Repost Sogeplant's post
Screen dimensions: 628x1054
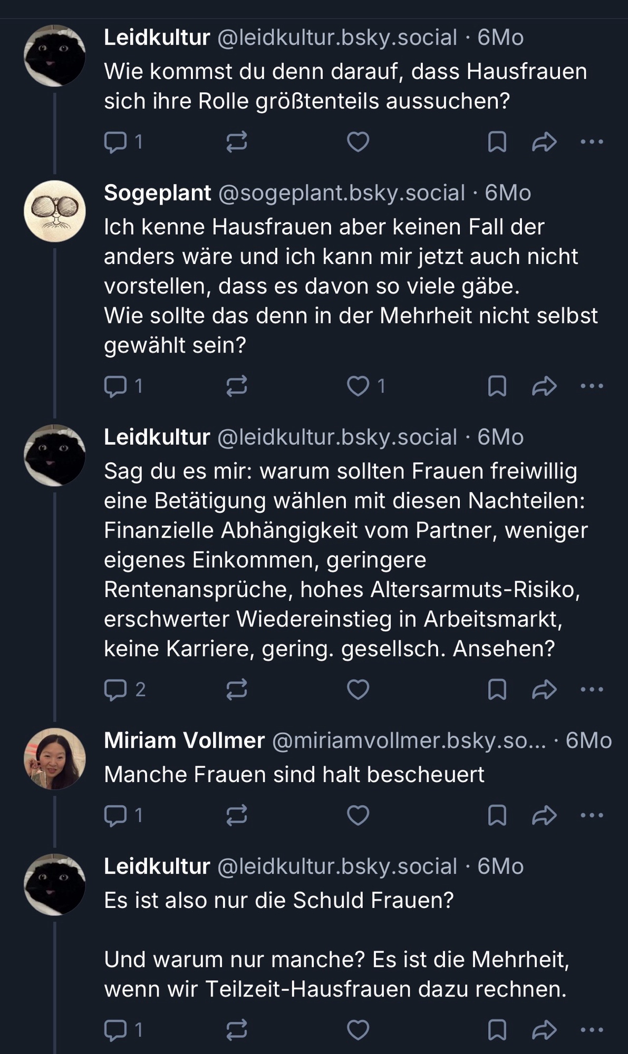tap(237, 386)
